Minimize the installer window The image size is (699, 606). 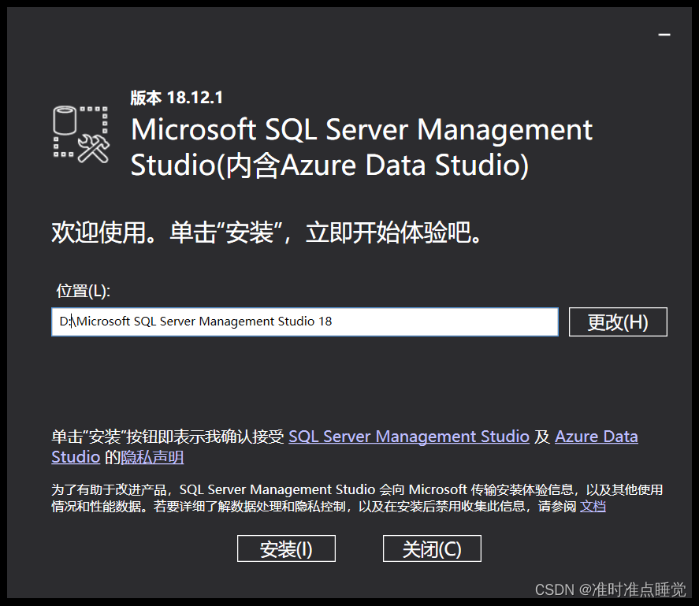pos(664,35)
